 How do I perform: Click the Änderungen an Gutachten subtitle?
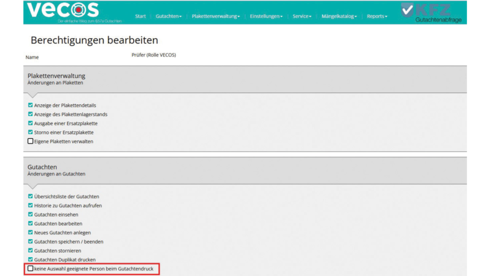pos(56,174)
